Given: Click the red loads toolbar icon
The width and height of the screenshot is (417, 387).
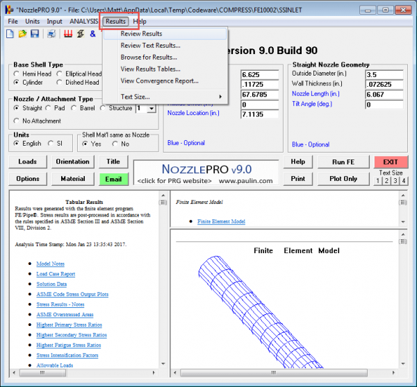Looking at the screenshot, I should [68, 34].
